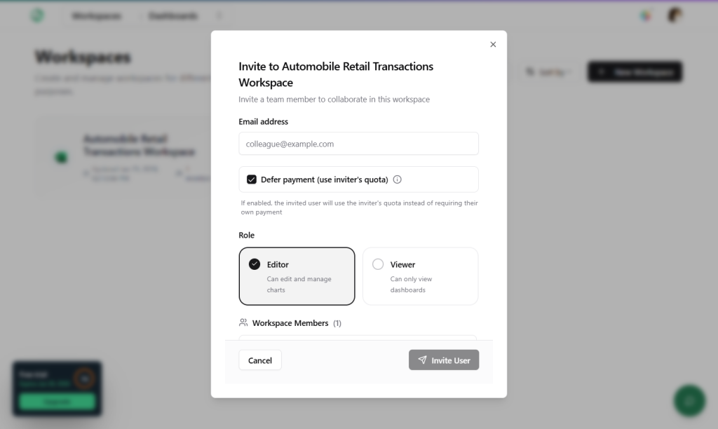Click the info icon next to defer payment
Screen dimensions: 718x429
point(397,179)
